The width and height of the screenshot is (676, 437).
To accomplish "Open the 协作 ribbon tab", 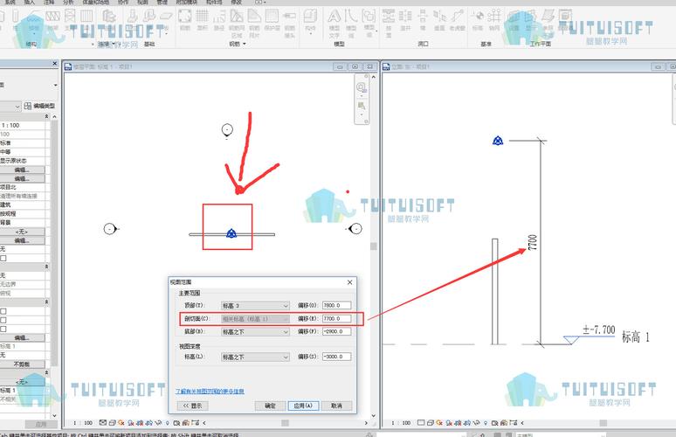I will [x=123, y=2].
